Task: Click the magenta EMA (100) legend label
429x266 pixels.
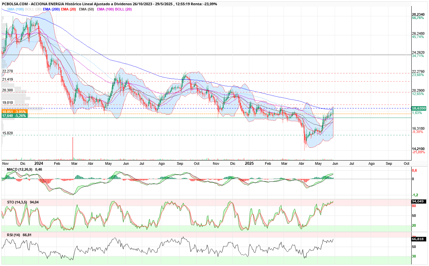Action: point(105,9)
